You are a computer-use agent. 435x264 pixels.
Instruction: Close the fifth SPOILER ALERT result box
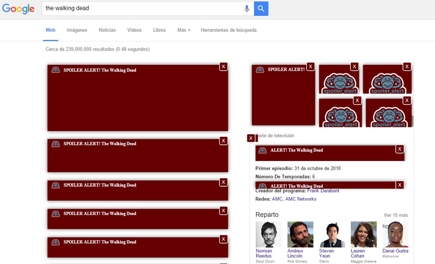[223, 239]
